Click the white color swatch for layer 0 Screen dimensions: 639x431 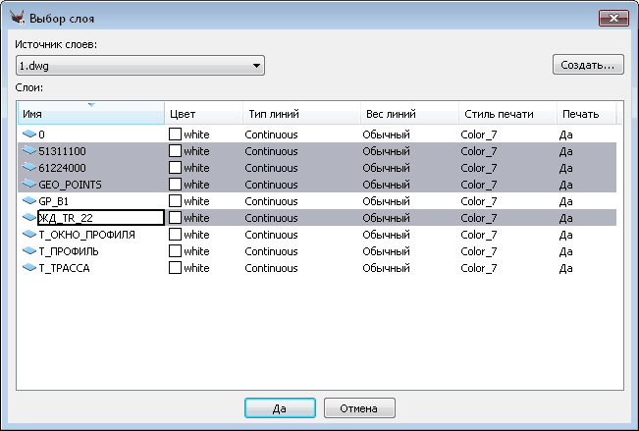pos(176,135)
